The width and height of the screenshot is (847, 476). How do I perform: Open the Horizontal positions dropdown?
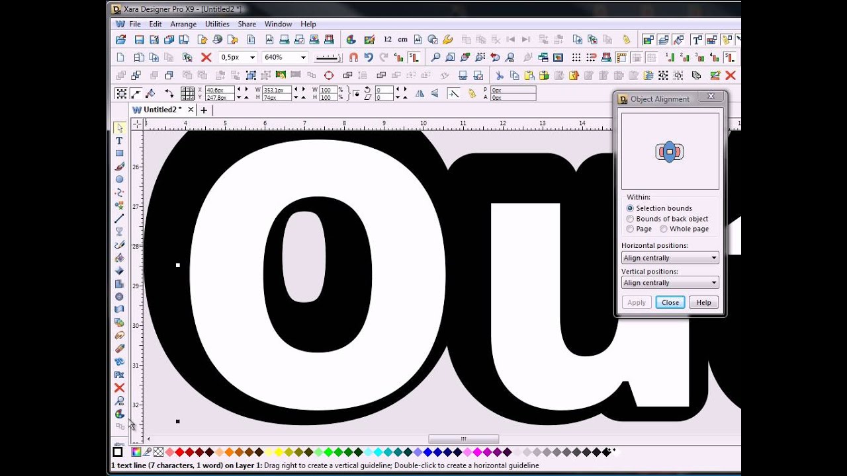670,258
